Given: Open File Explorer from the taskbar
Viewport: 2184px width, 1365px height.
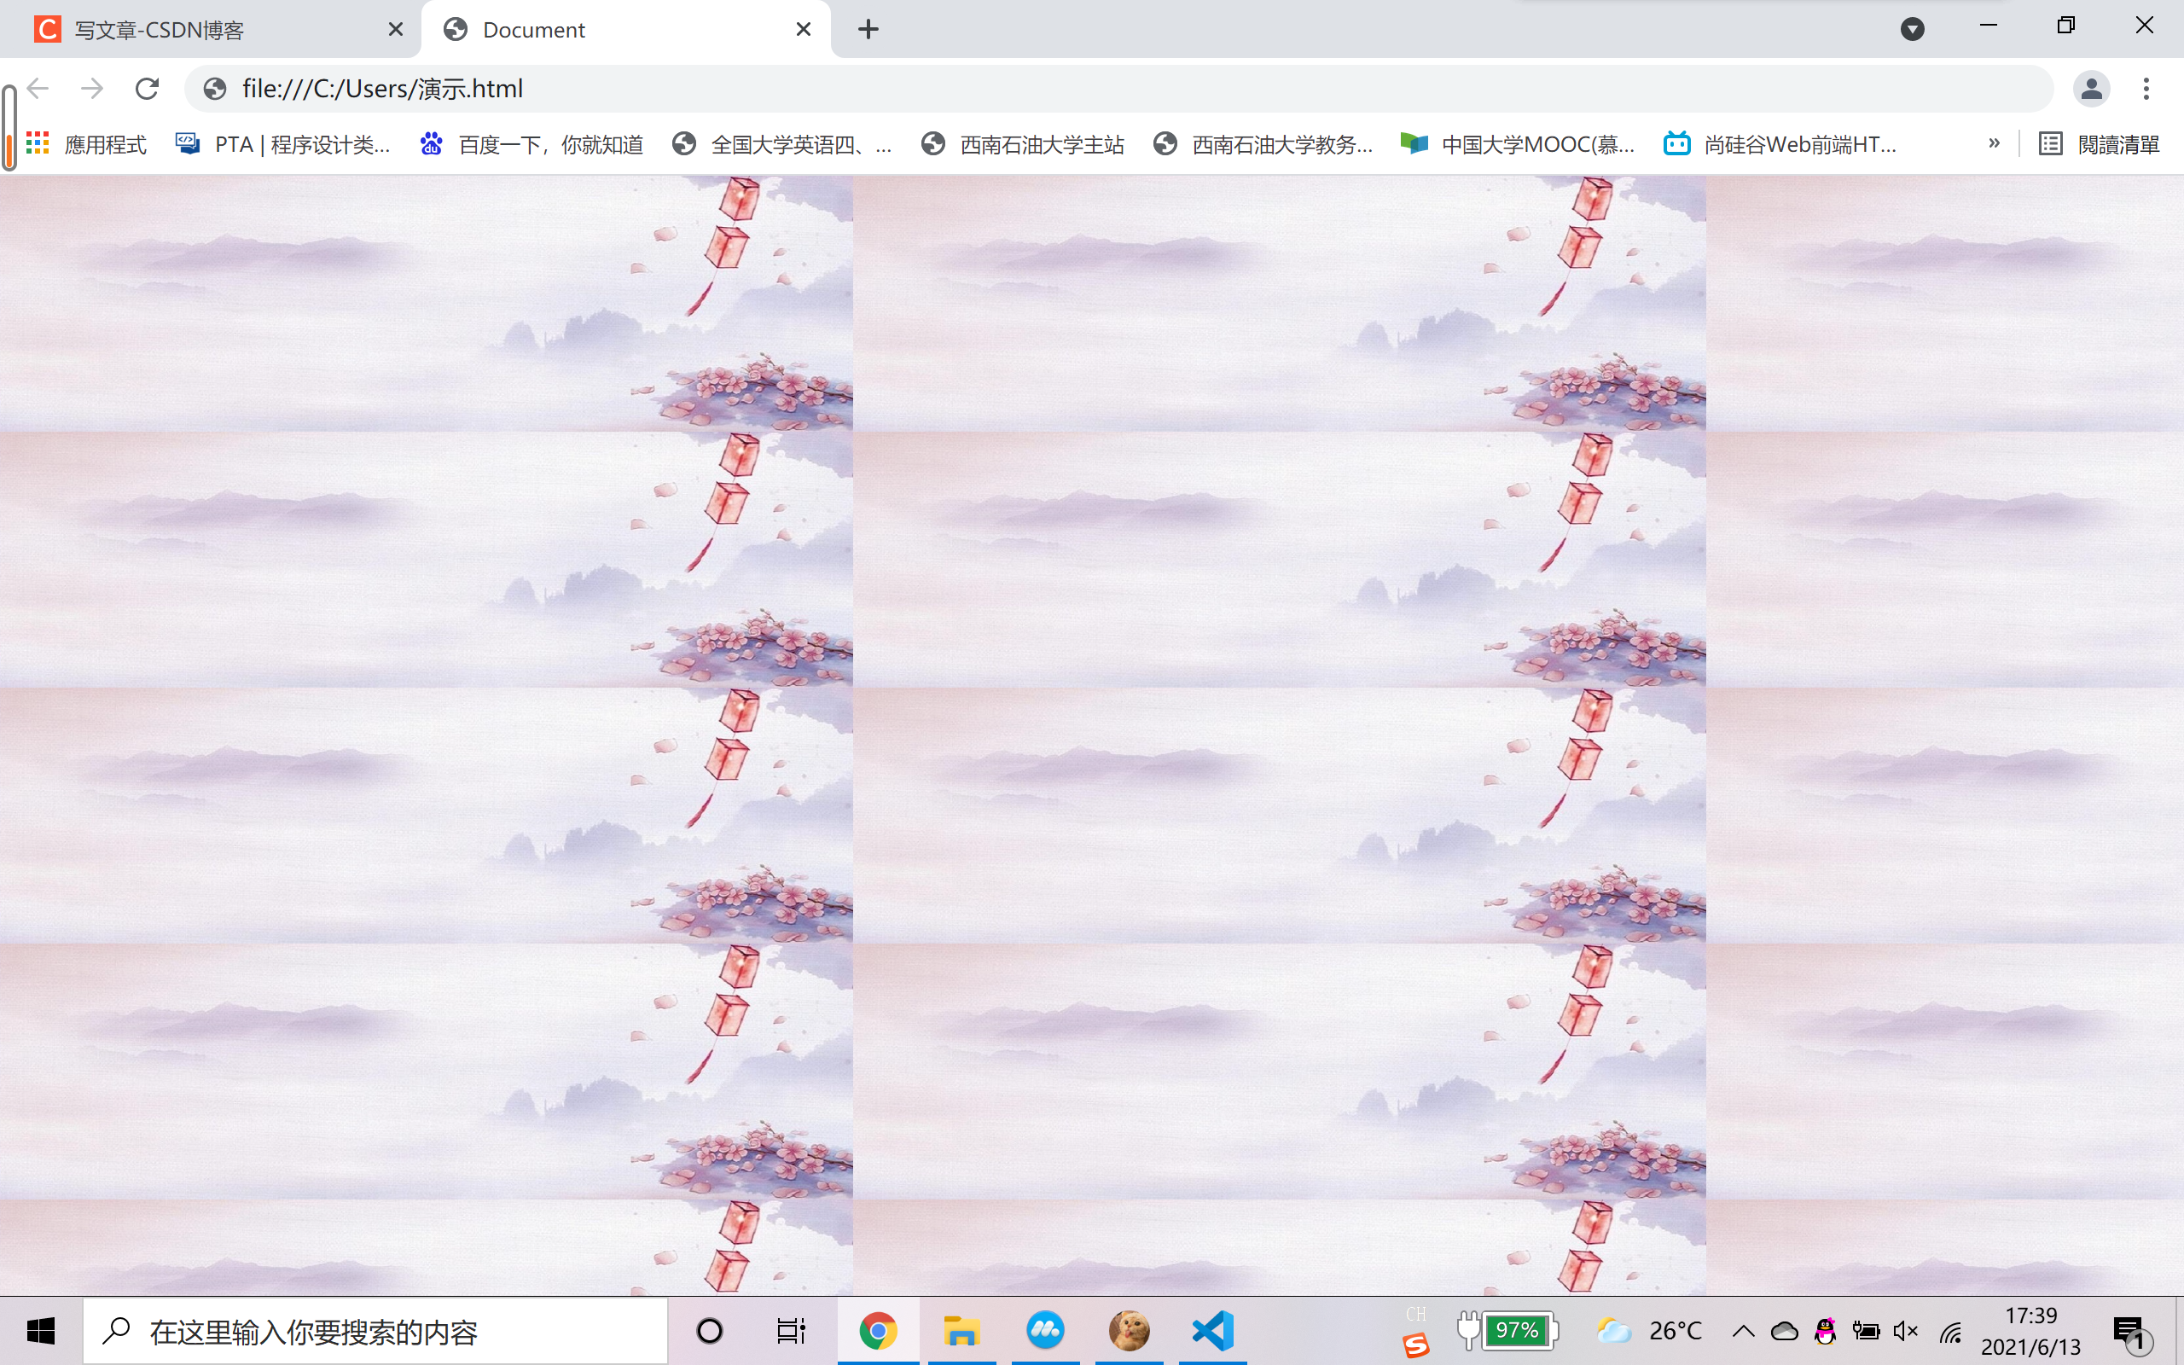Looking at the screenshot, I should coord(962,1331).
